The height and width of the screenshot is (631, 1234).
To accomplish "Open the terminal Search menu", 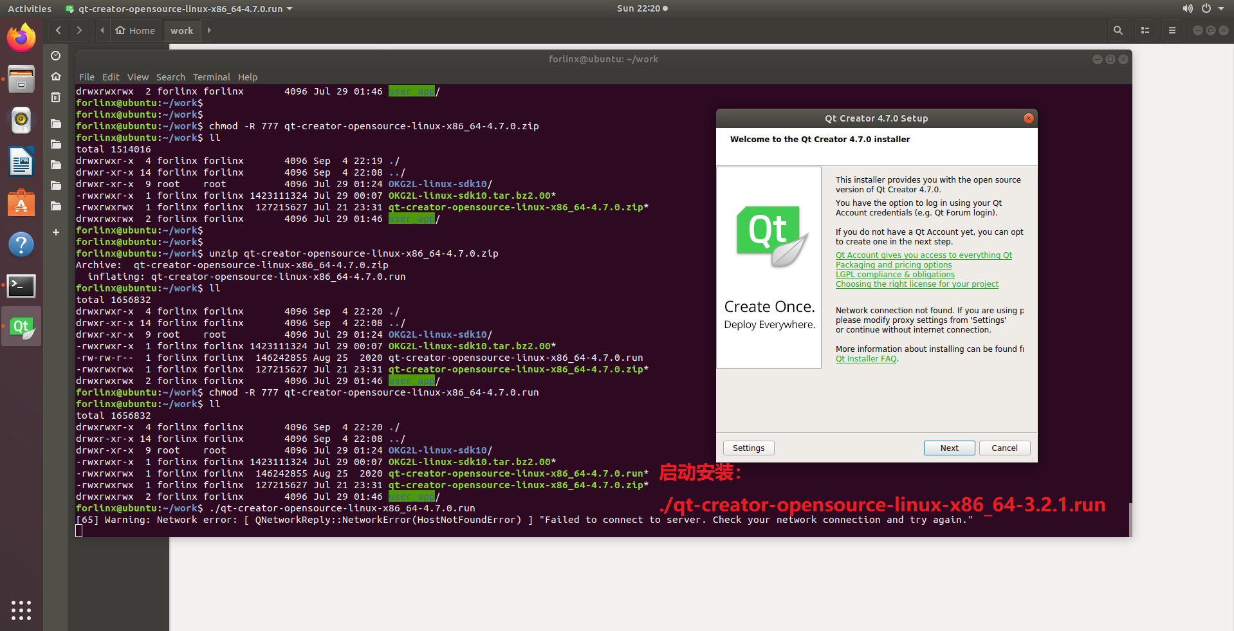I will coord(170,77).
